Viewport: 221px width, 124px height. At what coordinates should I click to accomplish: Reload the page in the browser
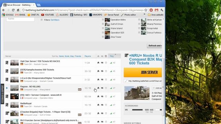point(13,10)
